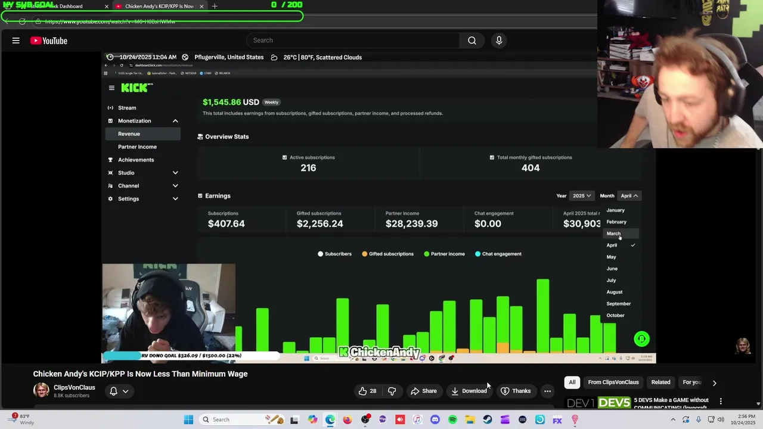This screenshot has width=763, height=429.
Task: Expand the Settings sidebar section
Action: pos(175,199)
